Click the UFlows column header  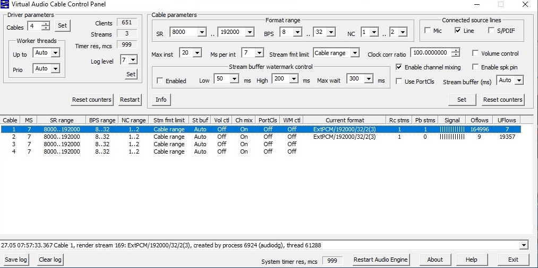click(x=507, y=120)
